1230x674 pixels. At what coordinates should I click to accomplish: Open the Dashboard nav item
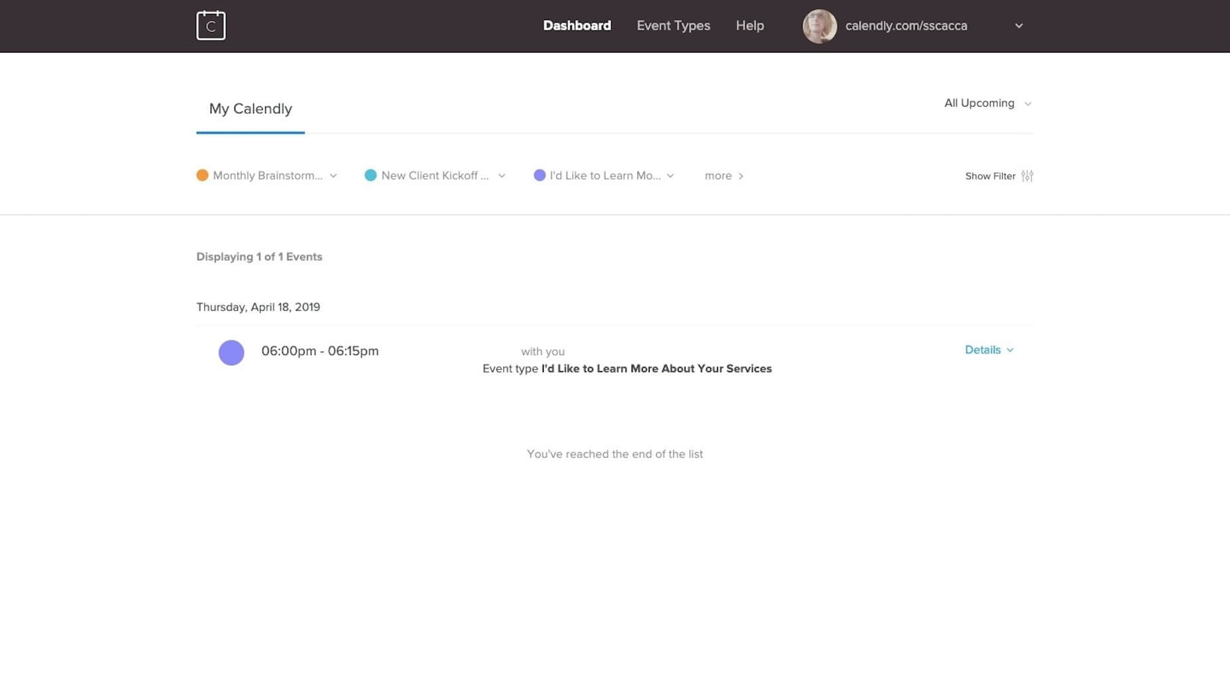click(577, 26)
